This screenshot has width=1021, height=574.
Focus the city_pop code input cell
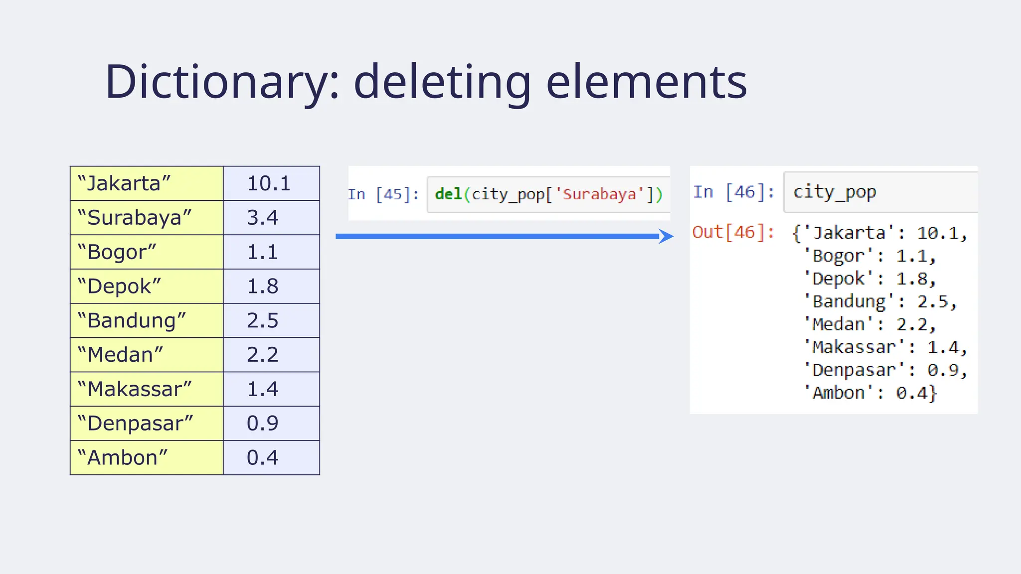coord(880,192)
